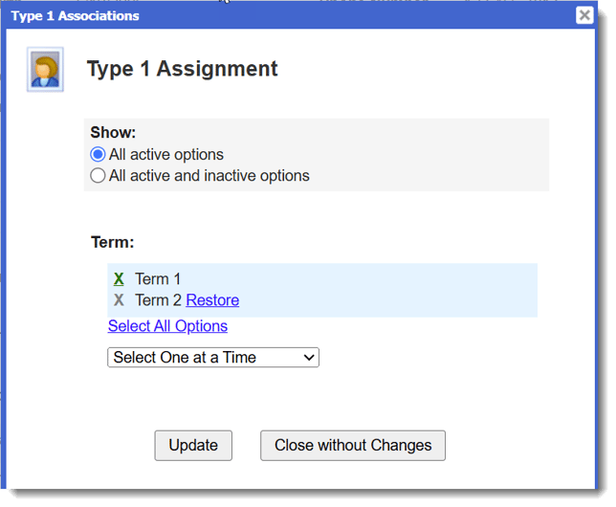This screenshot has height=507, width=616.
Task: Select the All active options radio button
Action: tap(98, 155)
